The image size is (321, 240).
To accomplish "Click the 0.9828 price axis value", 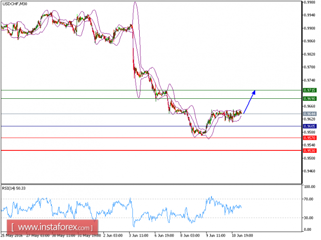I will pos(309,54).
